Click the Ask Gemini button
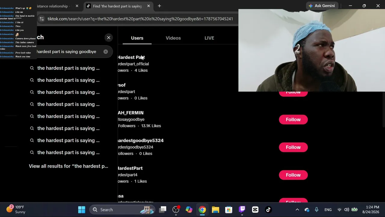Screen dimensions: 385x217 [x=322, y=6]
